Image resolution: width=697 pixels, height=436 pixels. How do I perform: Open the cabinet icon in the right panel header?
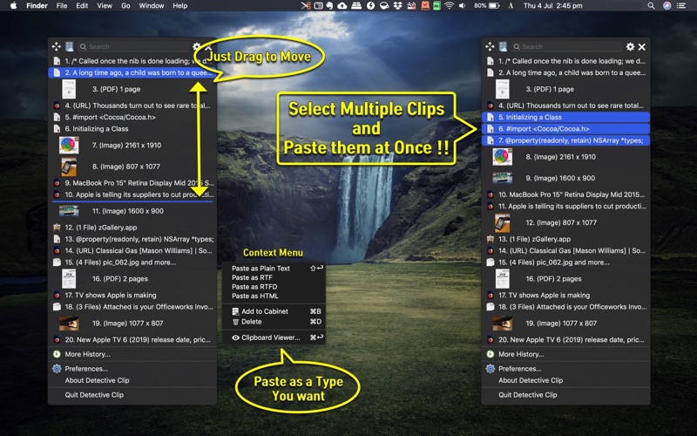pyautogui.click(x=504, y=47)
